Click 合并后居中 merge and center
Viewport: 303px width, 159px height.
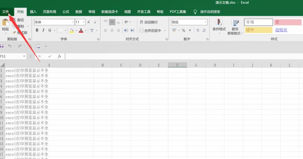(x=150, y=30)
